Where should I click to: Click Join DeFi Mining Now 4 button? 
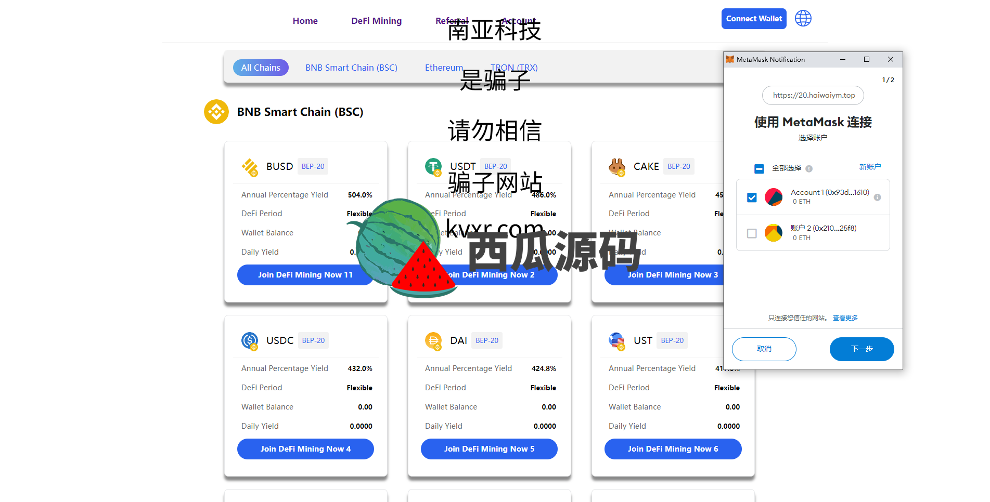(x=305, y=449)
